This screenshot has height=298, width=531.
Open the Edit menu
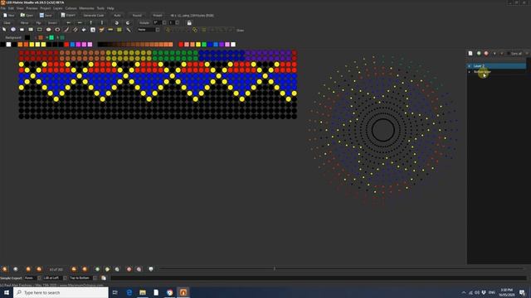(x=11, y=8)
